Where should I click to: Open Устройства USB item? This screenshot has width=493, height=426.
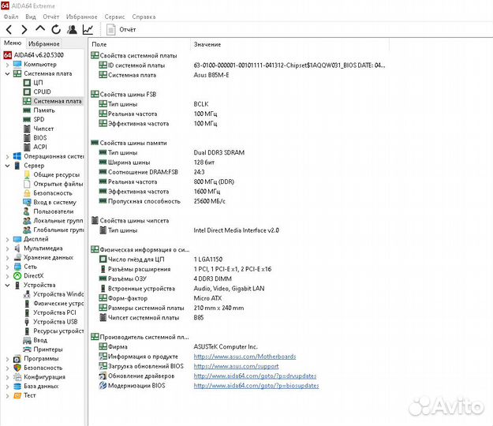55,322
